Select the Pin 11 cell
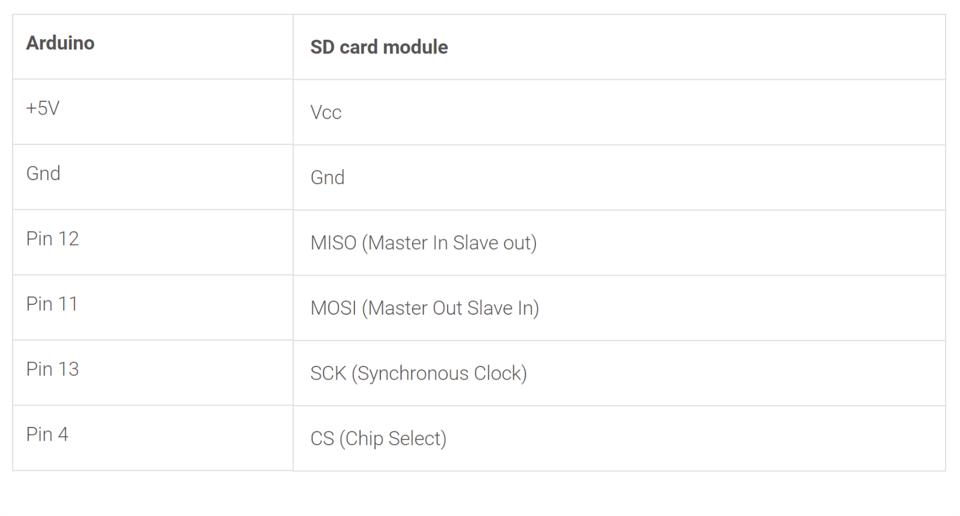Screen dimensions: 960x516 (x=52, y=304)
